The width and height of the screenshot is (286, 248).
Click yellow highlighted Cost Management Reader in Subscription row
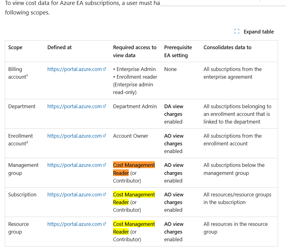134,198
